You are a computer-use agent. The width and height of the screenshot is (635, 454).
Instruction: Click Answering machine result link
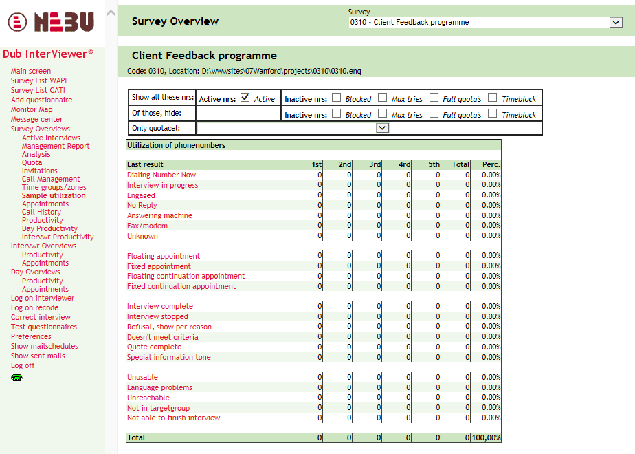tap(159, 216)
